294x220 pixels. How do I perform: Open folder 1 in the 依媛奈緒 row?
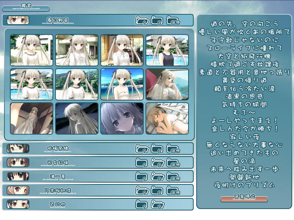pyautogui.click(x=141, y=148)
